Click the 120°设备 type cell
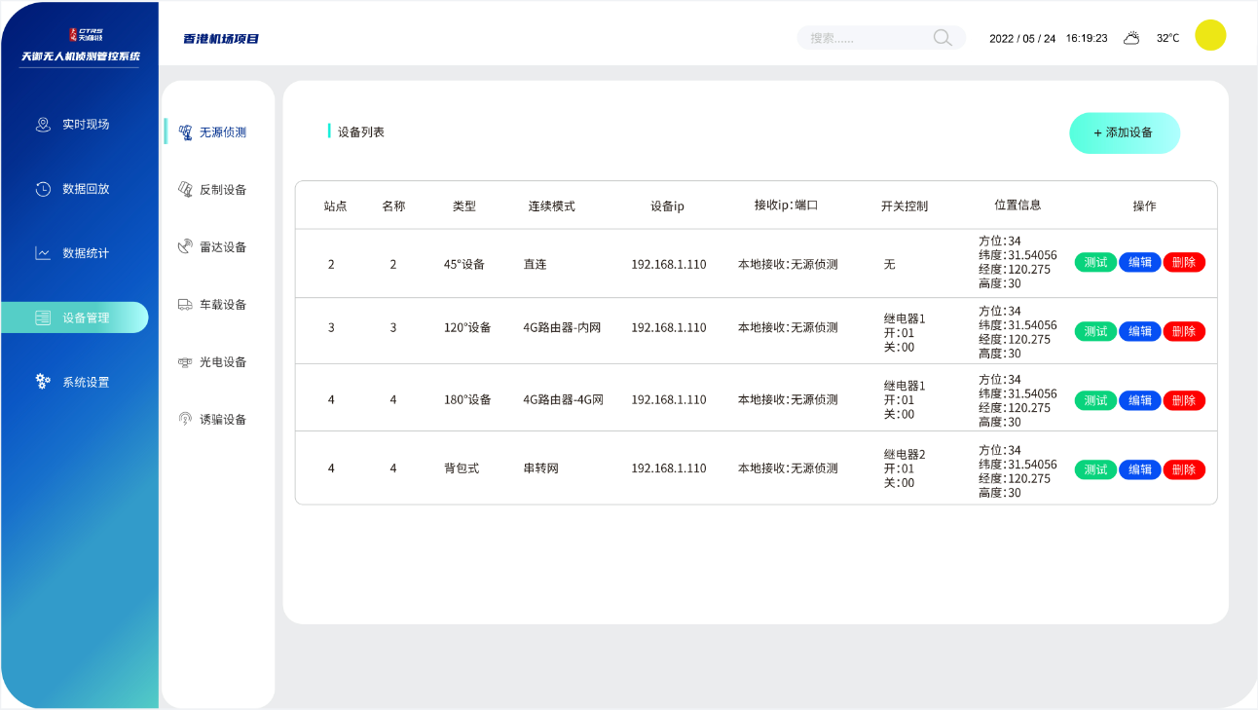This screenshot has height=710, width=1258. pos(467,327)
